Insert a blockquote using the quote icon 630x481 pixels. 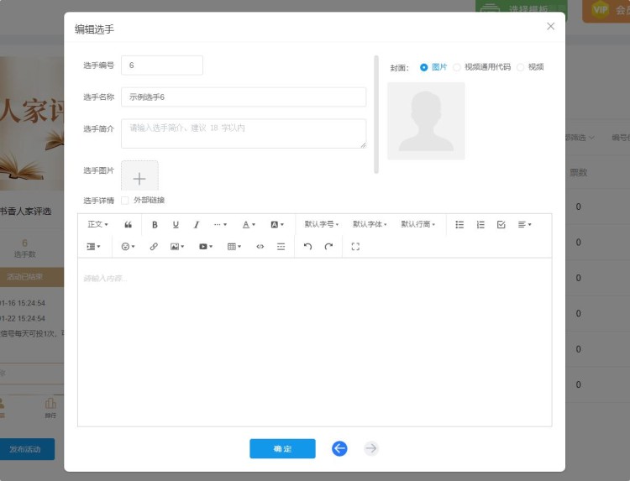[x=129, y=225]
